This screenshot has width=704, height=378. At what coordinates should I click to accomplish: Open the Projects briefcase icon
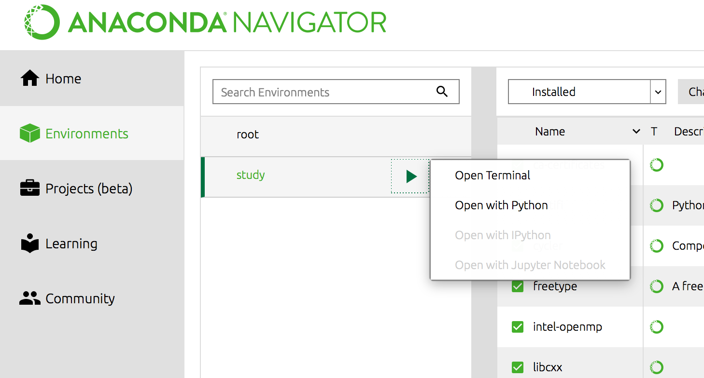[x=30, y=188]
